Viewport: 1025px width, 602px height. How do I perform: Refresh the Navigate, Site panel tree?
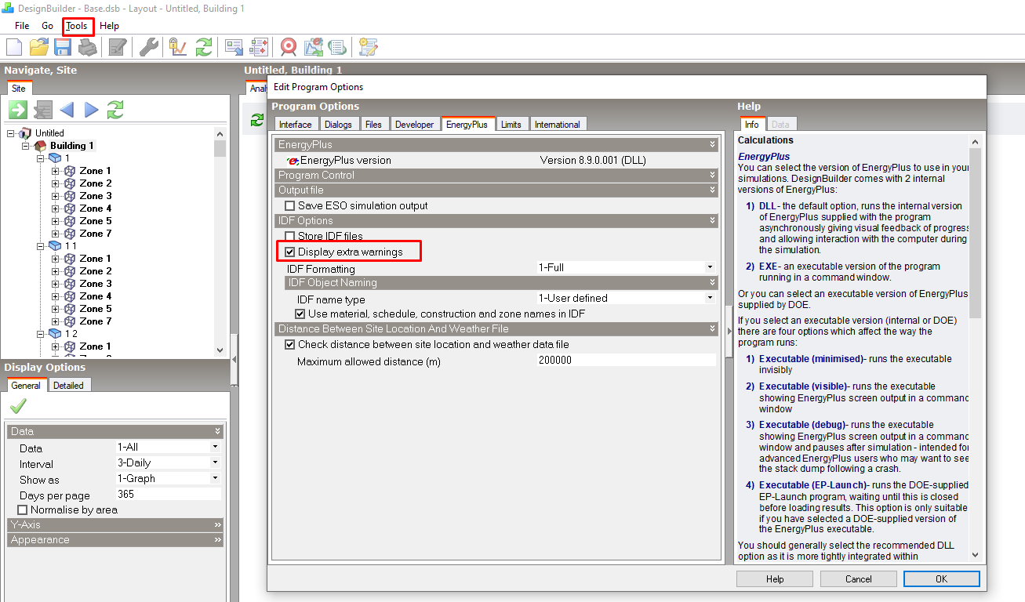pyautogui.click(x=115, y=110)
